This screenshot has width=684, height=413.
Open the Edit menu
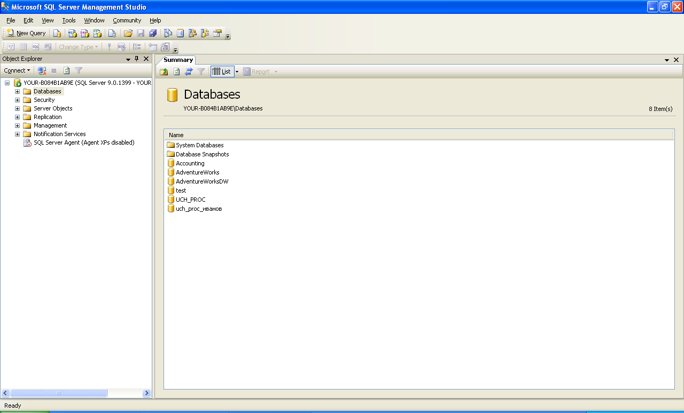tap(28, 20)
